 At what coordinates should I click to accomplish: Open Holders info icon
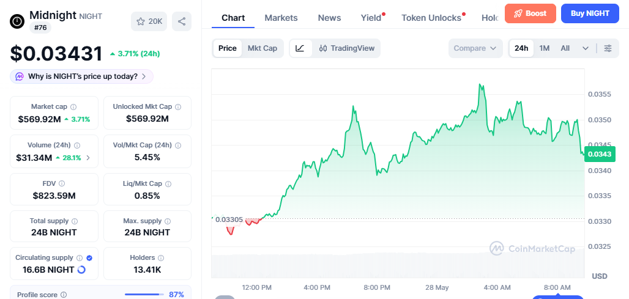[x=161, y=257]
